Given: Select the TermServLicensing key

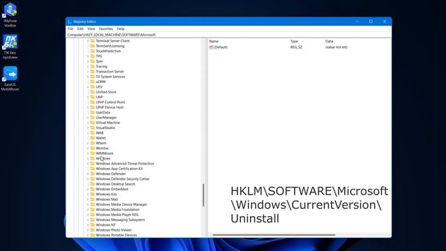Looking at the screenshot, I should tap(110, 46).
